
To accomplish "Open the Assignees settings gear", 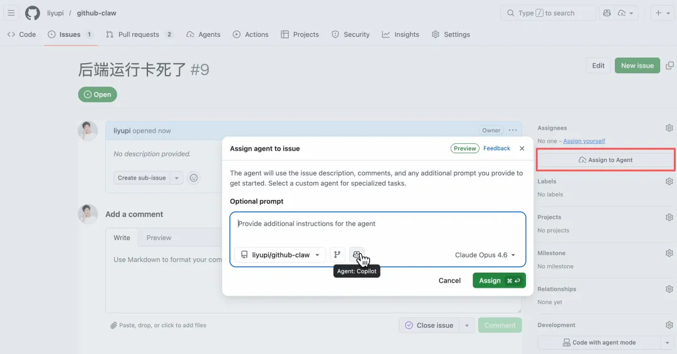I will [x=669, y=128].
